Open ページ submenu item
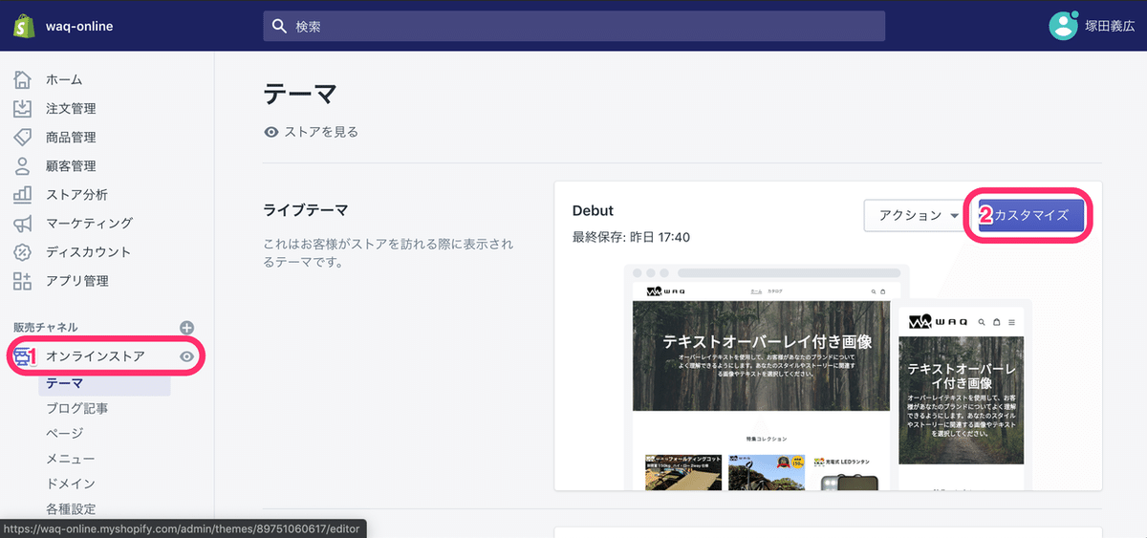Image resolution: width=1147 pixels, height=538 pixels. pyautogui.click(x=64, y=433)
